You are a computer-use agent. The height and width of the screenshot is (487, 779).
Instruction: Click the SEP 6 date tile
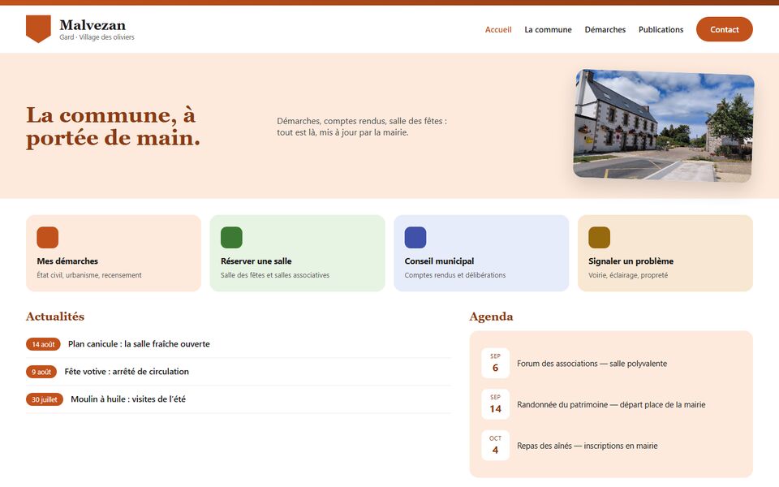click(495, 364)
